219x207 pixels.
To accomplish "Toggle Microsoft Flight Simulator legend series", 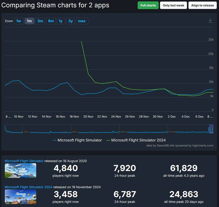I will (x=77, y=140).
